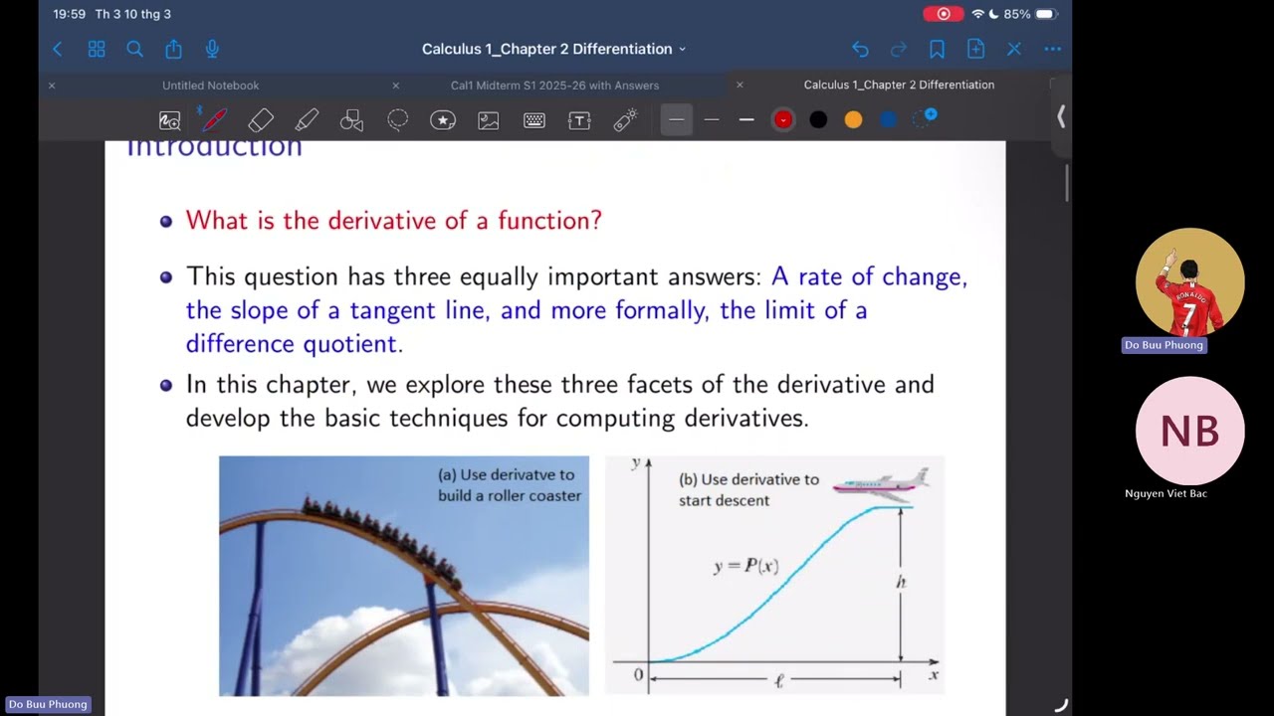
Task: Close the Calculus 1_Chapter 2 tab
Action: click(x=740, y=86)
